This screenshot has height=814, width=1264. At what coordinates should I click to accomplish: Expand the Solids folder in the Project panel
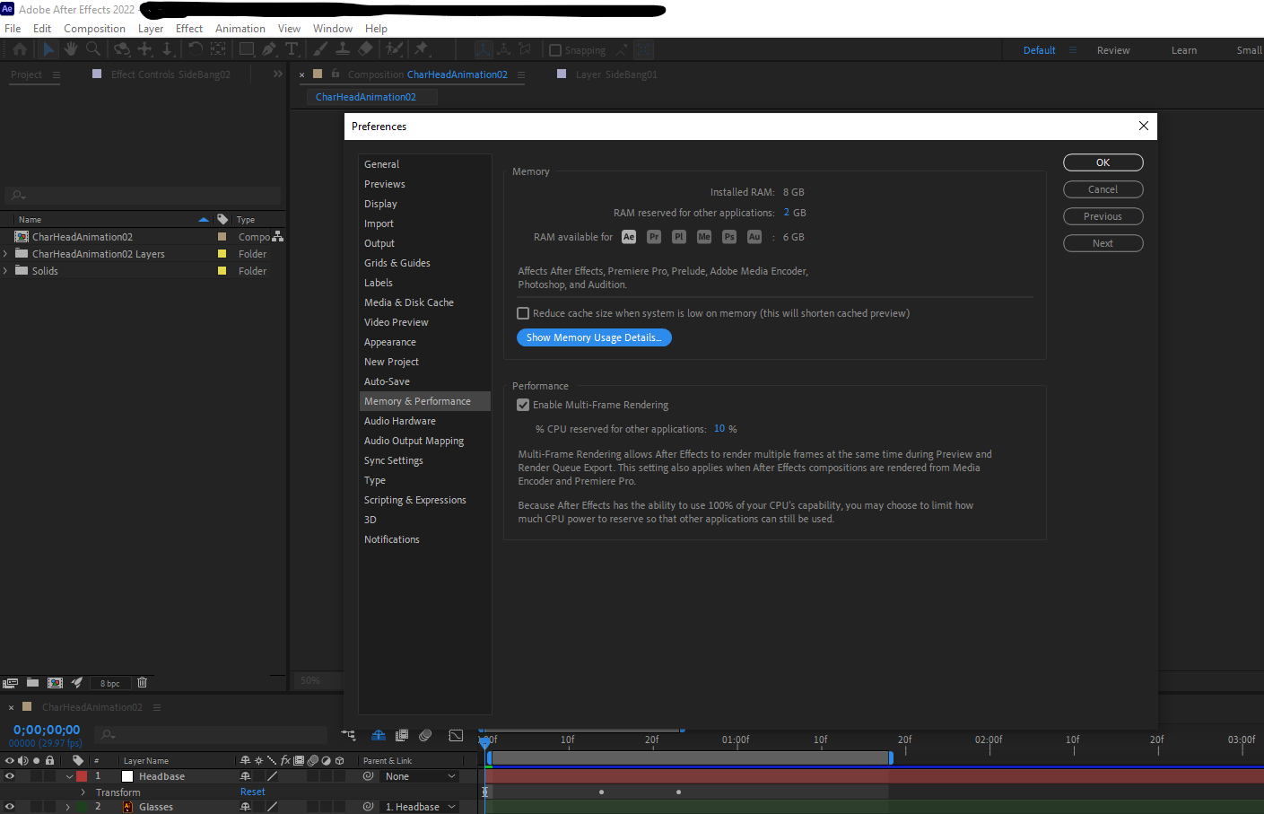pyautogui.click(x=7, y=270)
